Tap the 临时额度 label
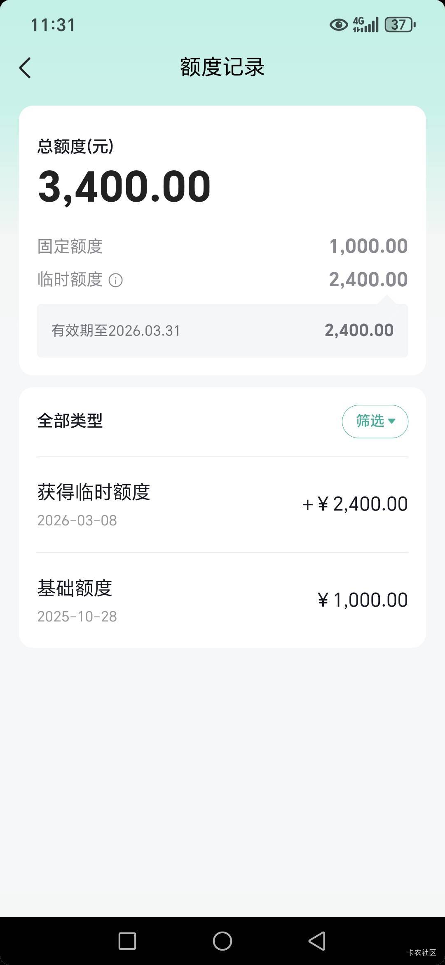 [70, 280]
